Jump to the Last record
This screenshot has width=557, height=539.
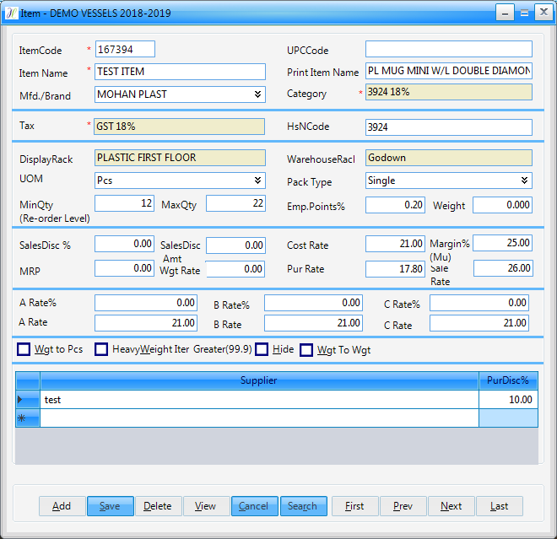[500, 506]
